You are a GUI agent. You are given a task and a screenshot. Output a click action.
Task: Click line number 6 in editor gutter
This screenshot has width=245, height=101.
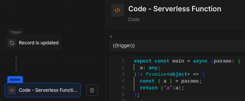pos(123,95)
